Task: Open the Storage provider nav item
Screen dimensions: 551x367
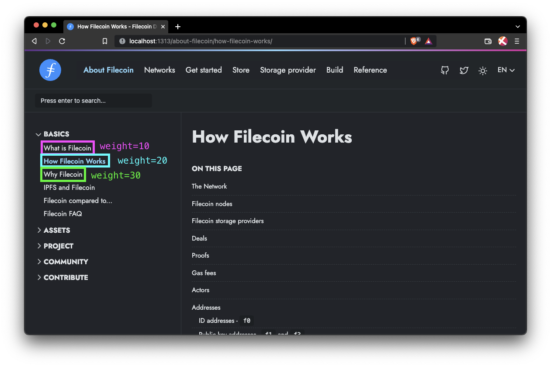Action: point(288,70)
